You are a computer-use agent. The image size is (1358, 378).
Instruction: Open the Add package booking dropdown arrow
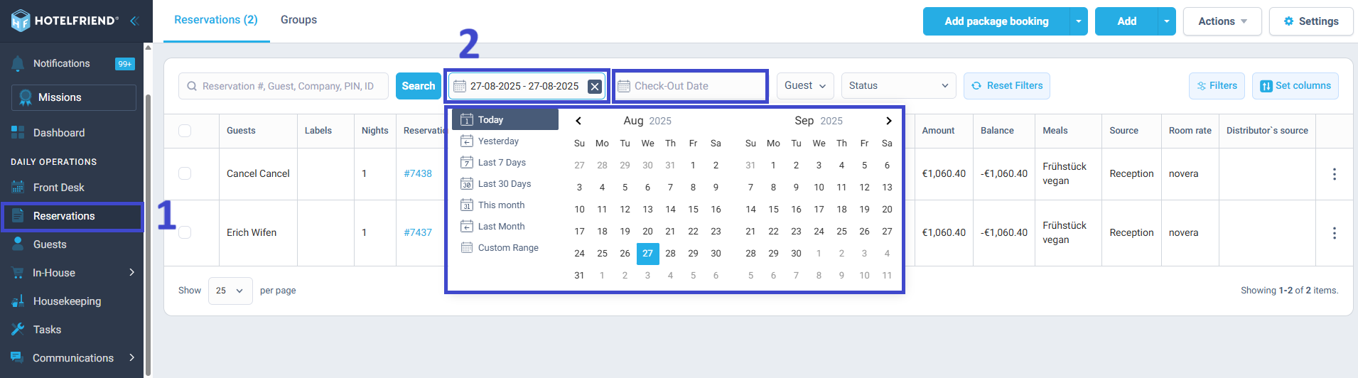1079,21
